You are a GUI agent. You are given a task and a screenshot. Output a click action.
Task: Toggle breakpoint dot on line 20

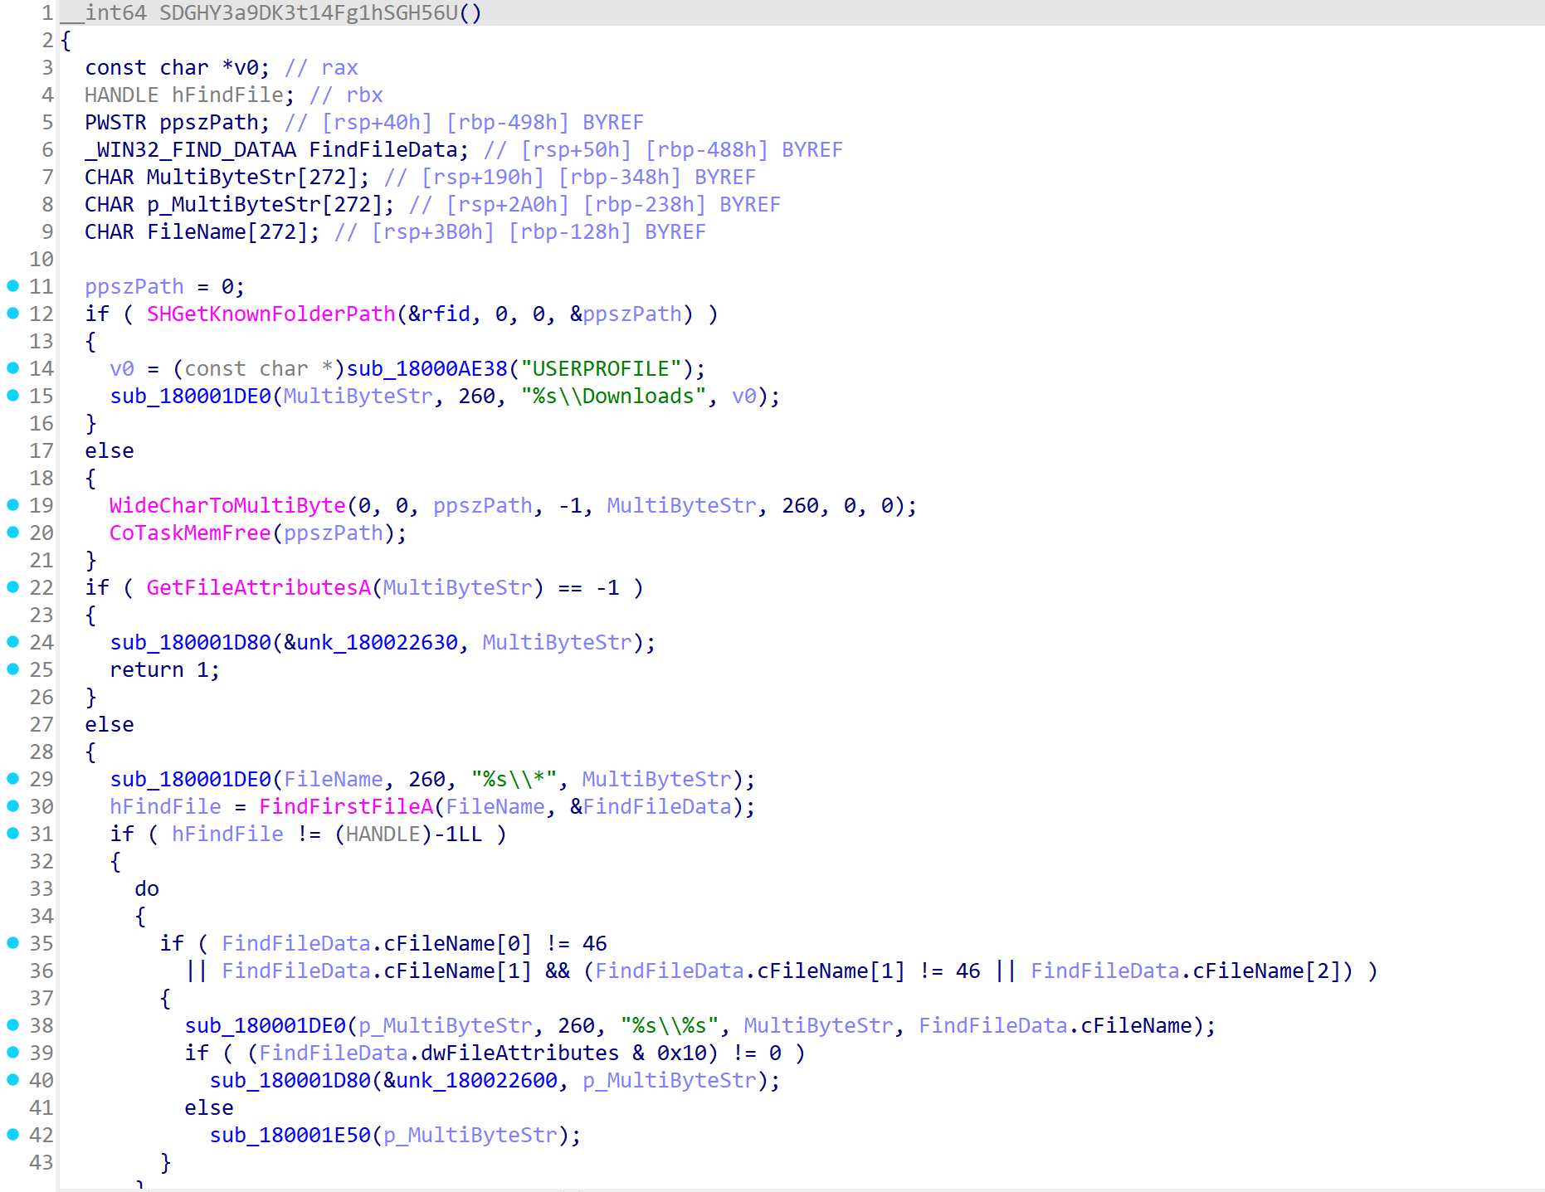[12, 533]
